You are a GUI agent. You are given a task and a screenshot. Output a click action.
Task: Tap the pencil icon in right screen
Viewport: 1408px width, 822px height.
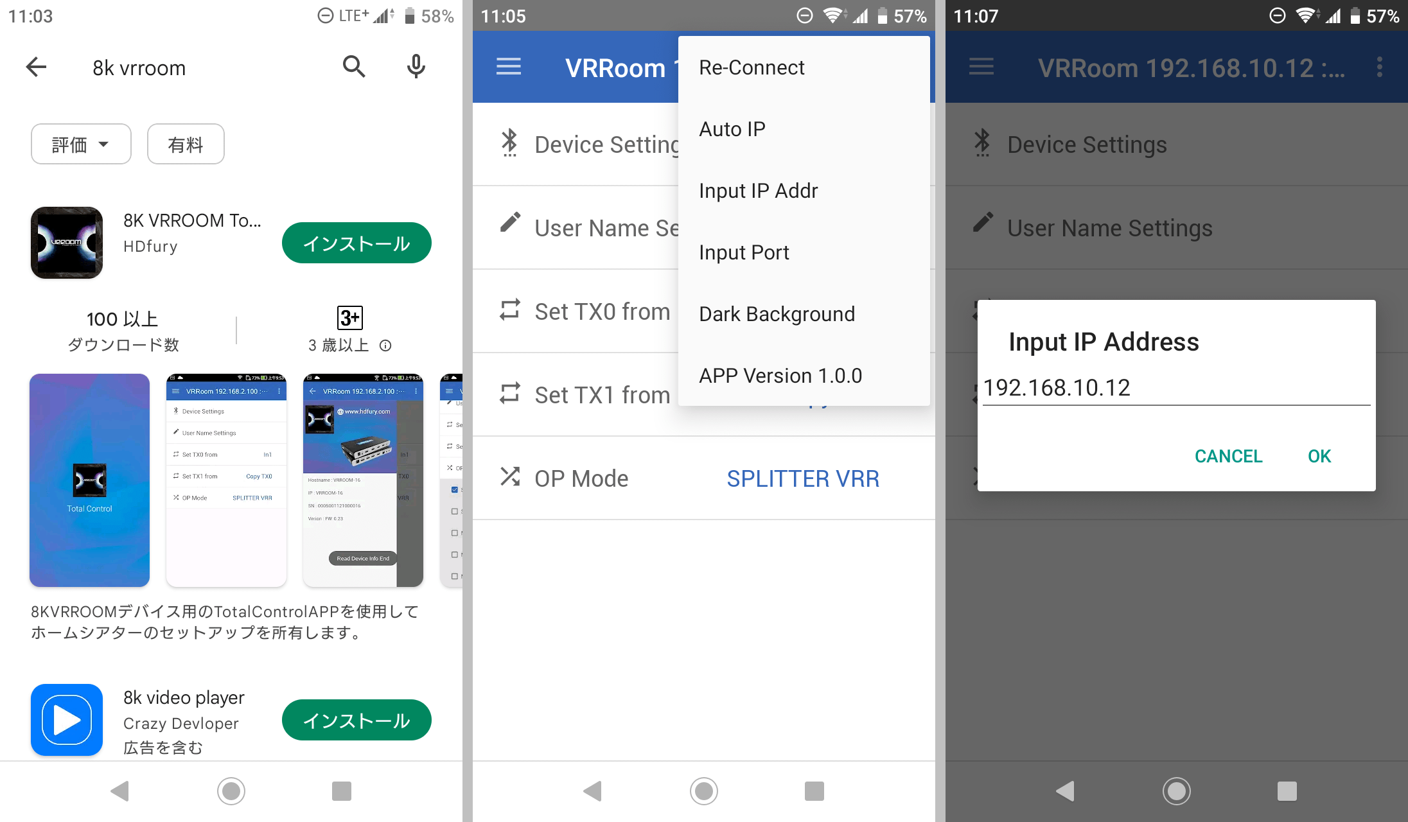983,222
